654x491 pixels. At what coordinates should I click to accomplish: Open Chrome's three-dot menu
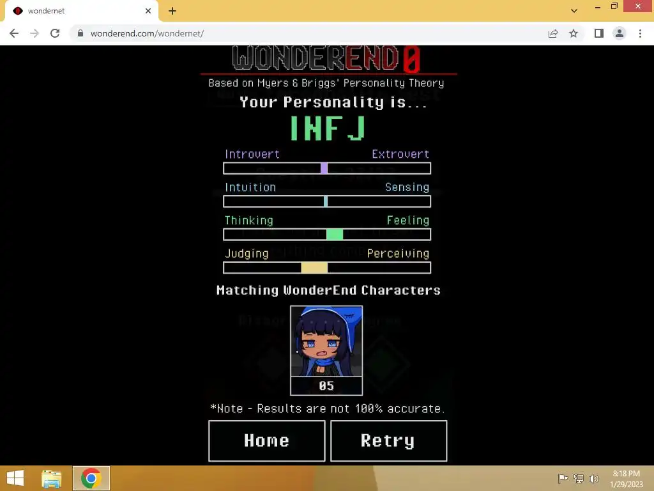coord(640,33)
